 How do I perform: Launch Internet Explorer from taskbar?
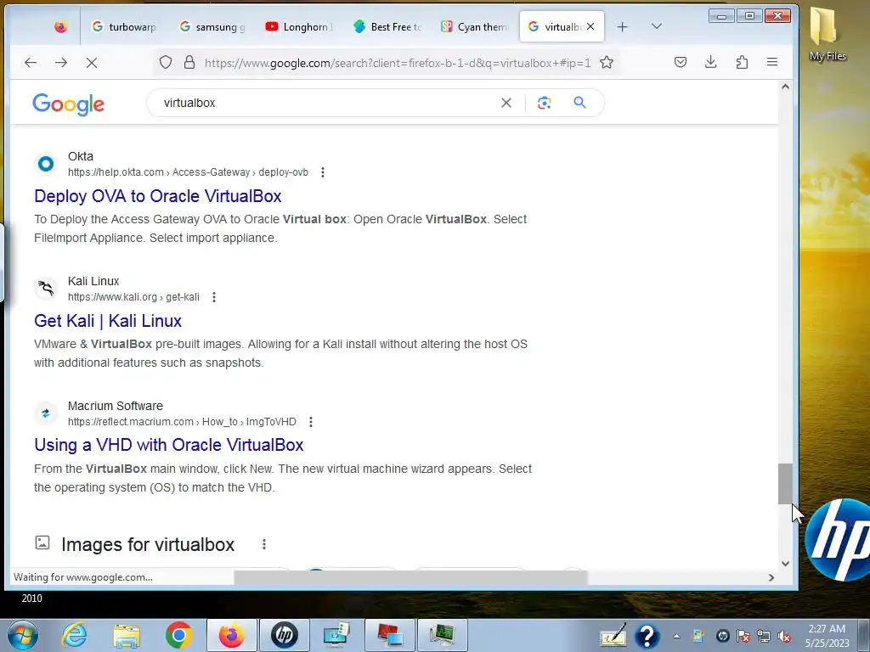tap(74, 635)
